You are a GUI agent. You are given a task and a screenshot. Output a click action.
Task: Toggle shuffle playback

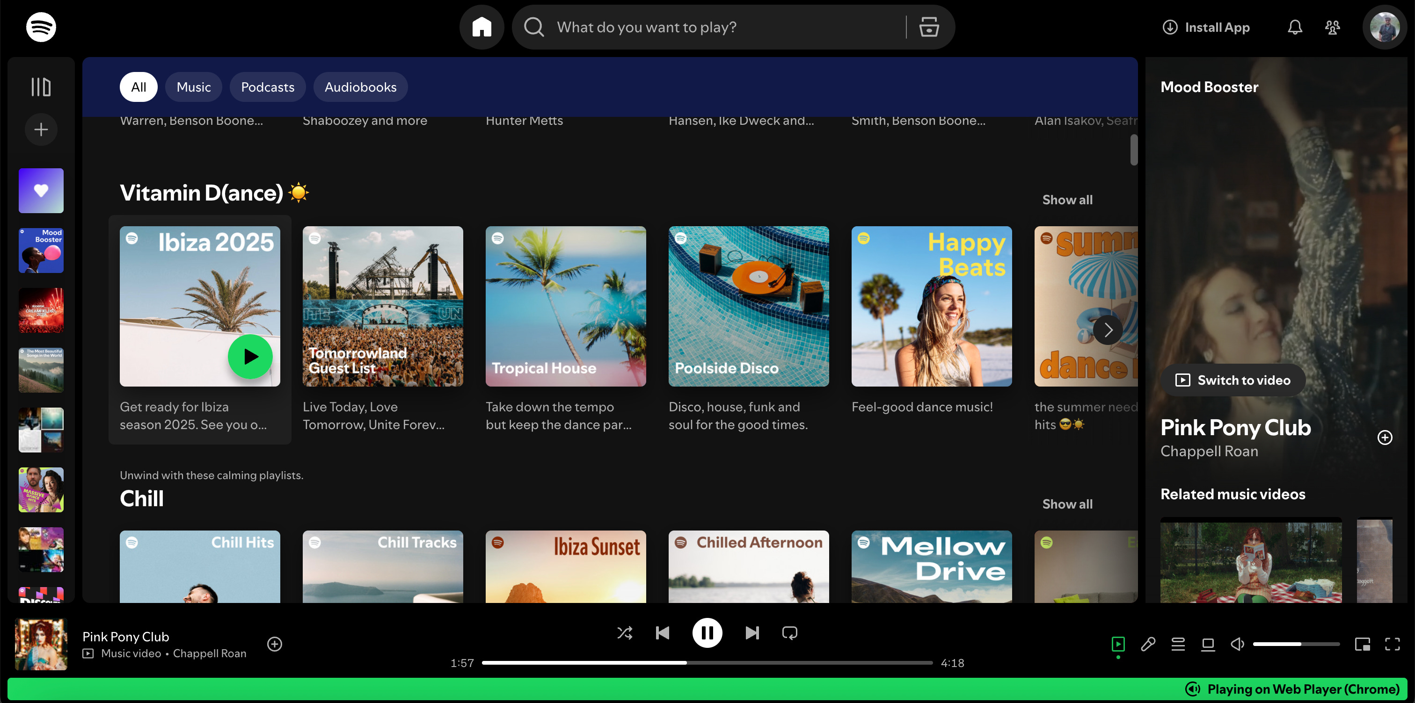click(625, 633)
